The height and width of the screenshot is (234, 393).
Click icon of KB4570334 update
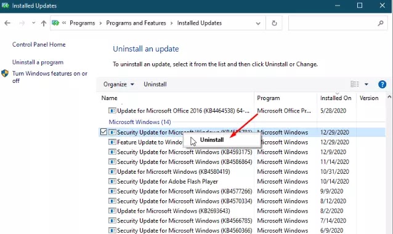pyautogui.click(x=112, y=201)
